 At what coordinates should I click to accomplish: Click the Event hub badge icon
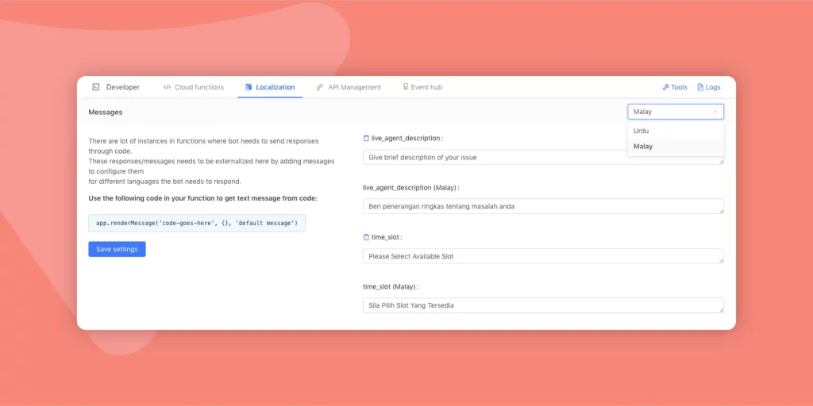coord(406,86)
